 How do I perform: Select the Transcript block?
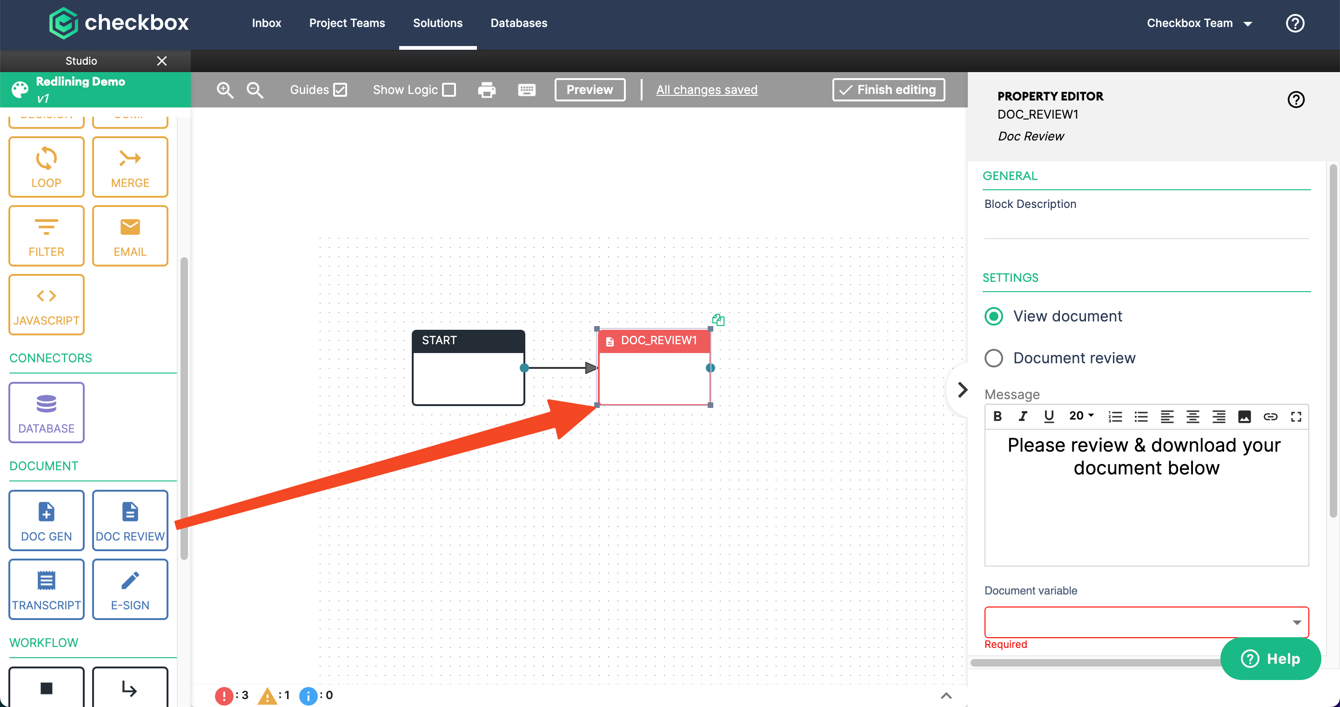click(47, 589)
